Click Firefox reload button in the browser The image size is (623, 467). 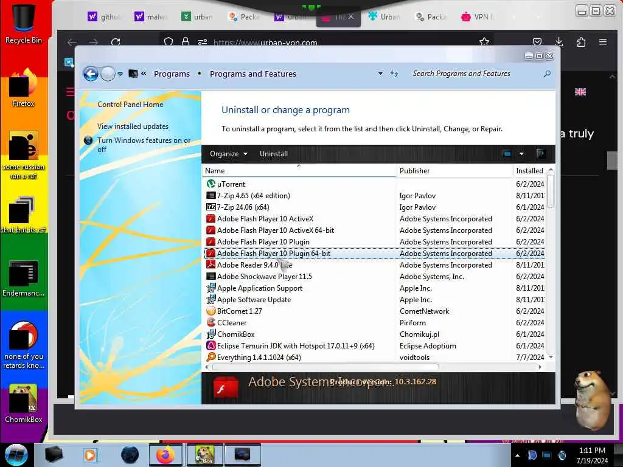coord(116,42)
